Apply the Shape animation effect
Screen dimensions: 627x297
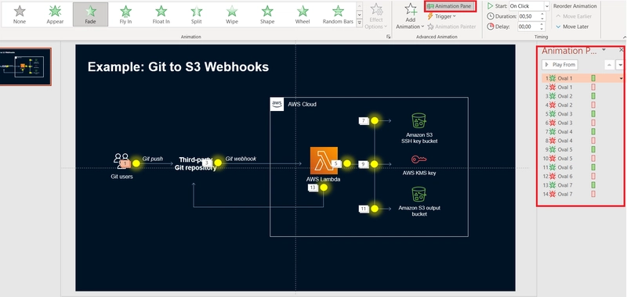(267, 14)
